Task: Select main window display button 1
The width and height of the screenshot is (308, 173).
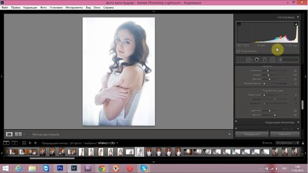Action: click(6, 143)
